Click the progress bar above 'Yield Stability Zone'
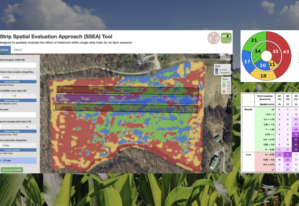The width and height of the screenshot is (299, 206). tap(18, 100)
